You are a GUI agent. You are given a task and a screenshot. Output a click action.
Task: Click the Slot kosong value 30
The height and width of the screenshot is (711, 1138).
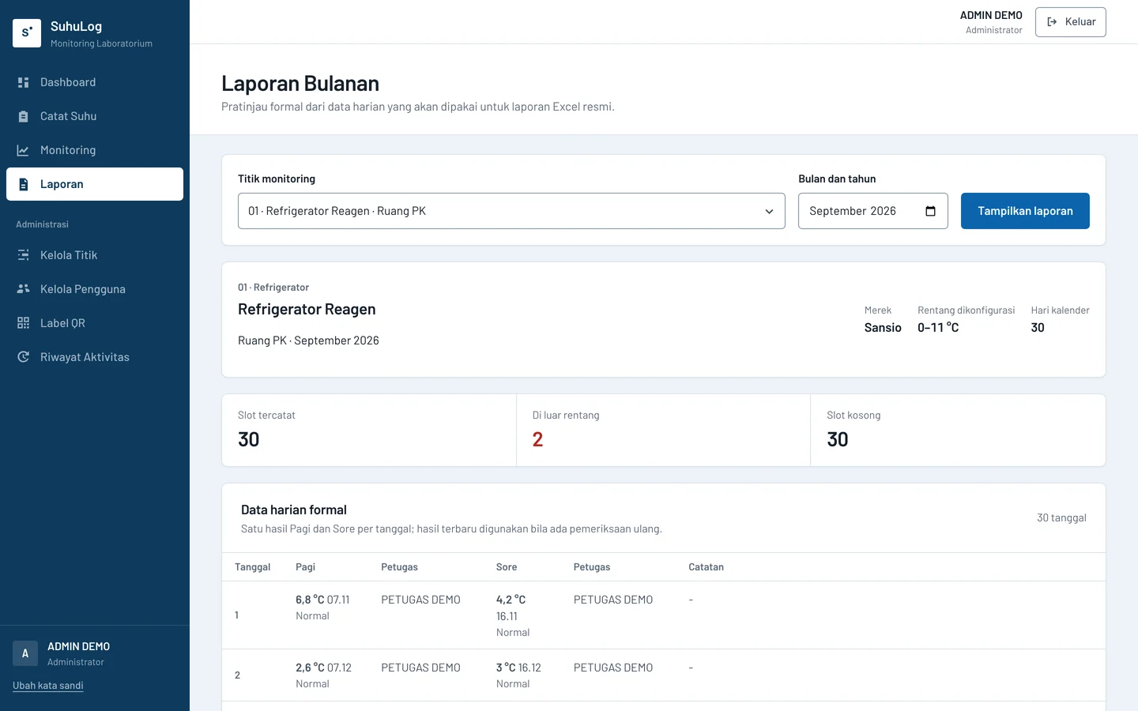838,440
